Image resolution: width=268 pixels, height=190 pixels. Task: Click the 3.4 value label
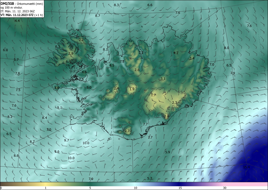coord(192,58)
